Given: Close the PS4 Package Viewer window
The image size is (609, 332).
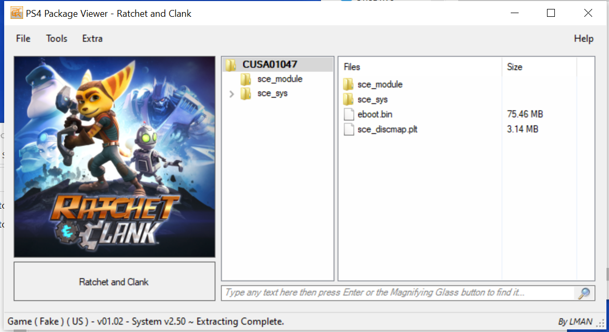Looking at the screenshot, I should [588, 13].
